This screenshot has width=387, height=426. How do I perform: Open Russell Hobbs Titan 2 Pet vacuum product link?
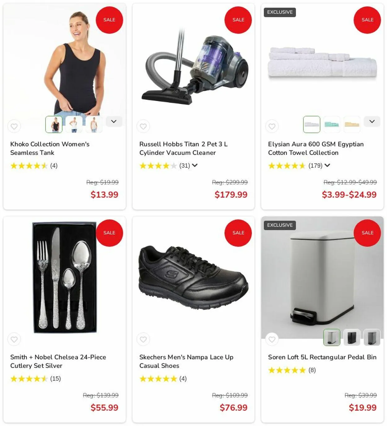[x=183, y=148]
